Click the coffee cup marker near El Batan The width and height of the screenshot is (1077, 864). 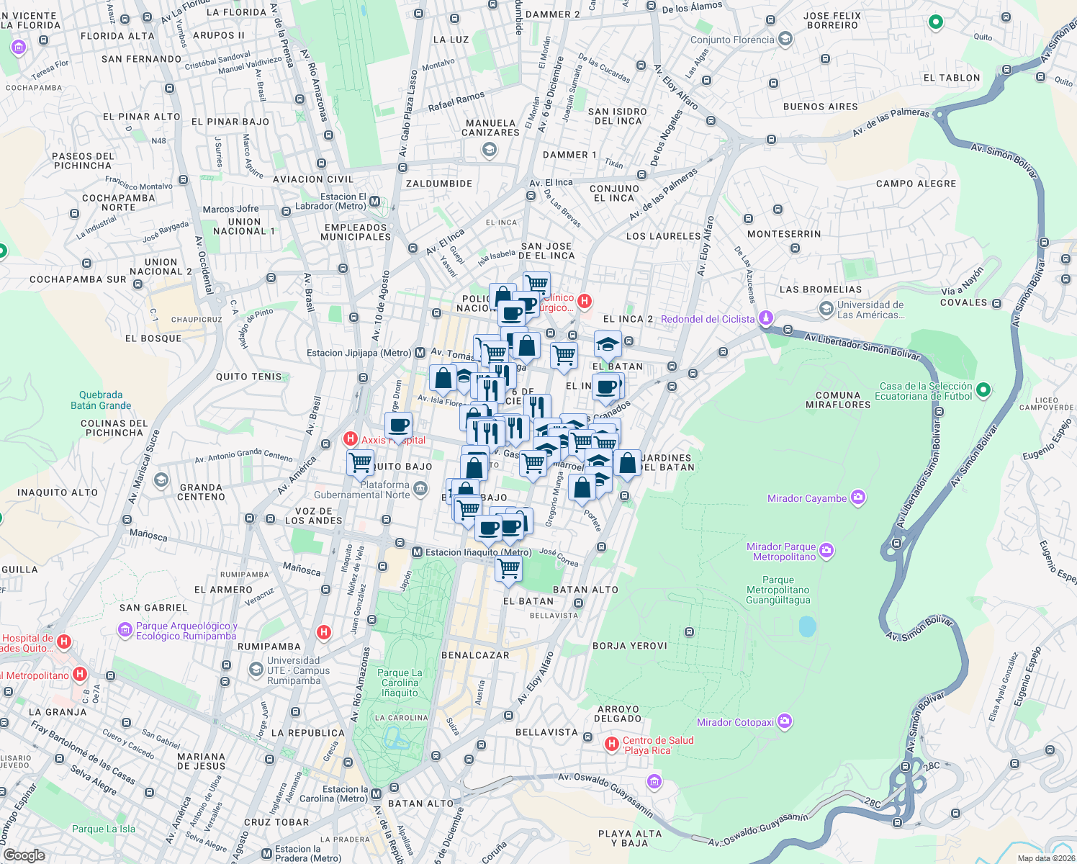click(x=607, y=386)
